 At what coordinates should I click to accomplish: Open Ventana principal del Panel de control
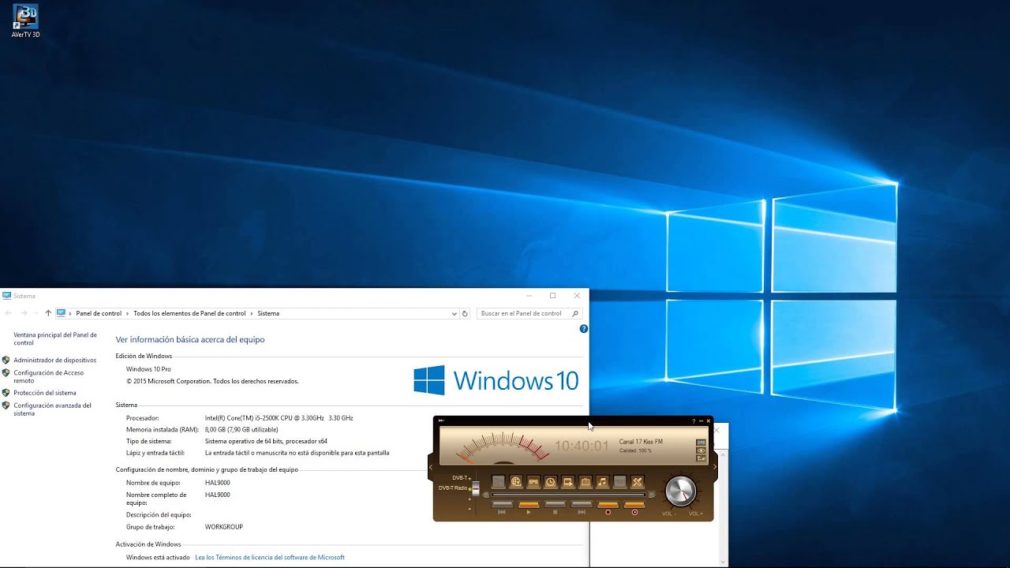tap(55, 339)
